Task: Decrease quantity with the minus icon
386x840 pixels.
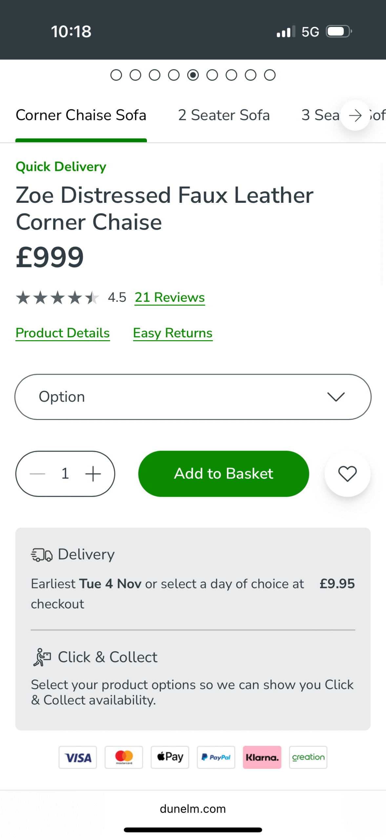Action: tap(37, 474)
